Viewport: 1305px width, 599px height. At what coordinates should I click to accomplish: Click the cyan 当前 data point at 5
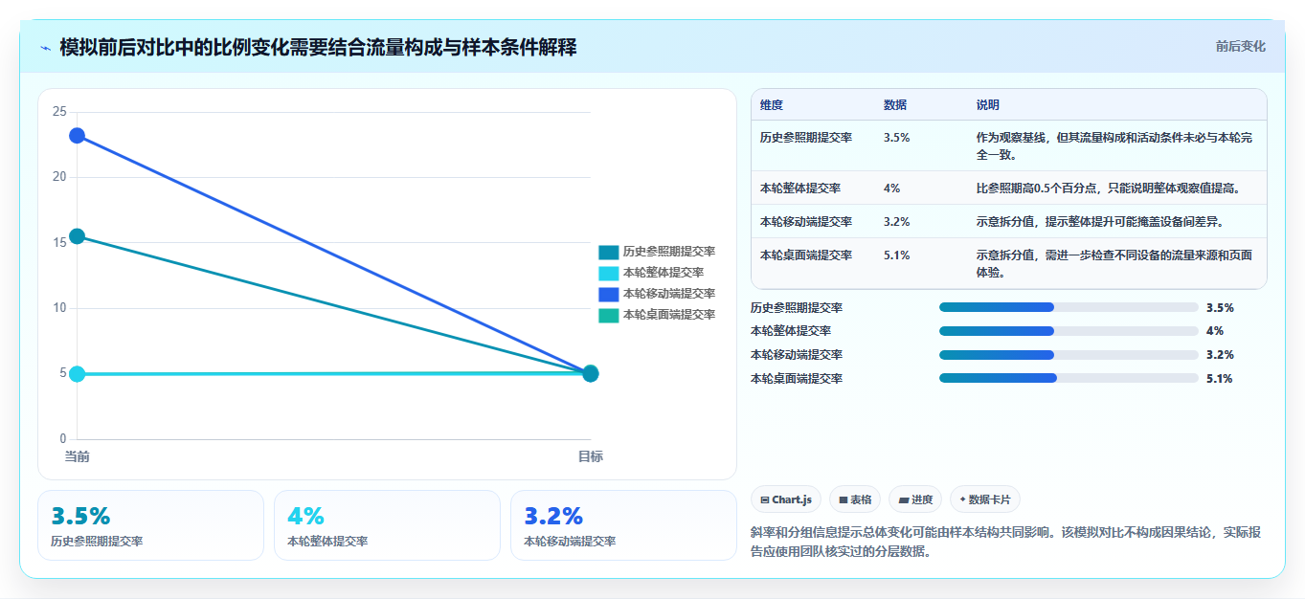coord(77,374)
